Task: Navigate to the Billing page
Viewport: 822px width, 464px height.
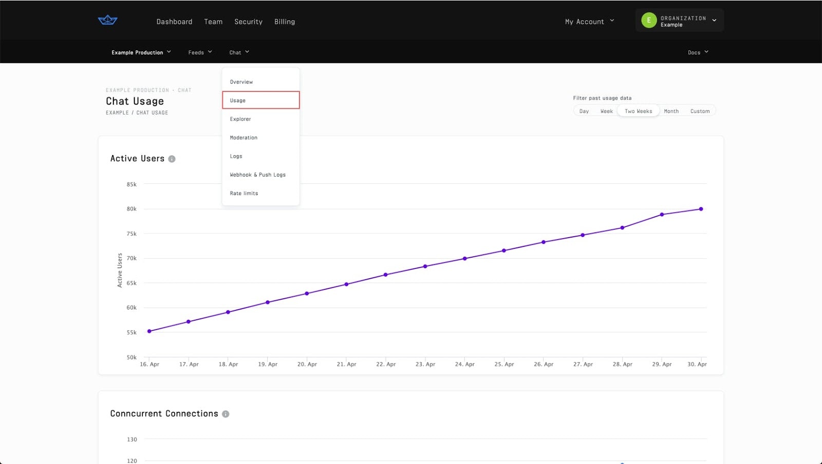Action: coord(284,22)
